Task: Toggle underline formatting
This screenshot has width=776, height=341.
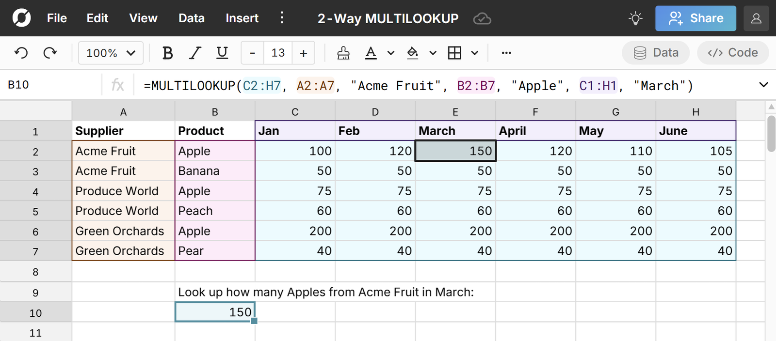Action: pyautogui.click(x=222, y=53)
